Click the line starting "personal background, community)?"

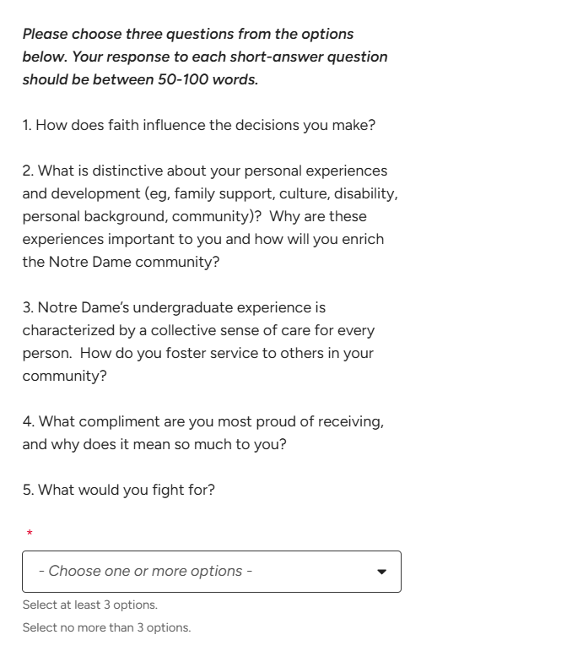click(x=194, y=216)
